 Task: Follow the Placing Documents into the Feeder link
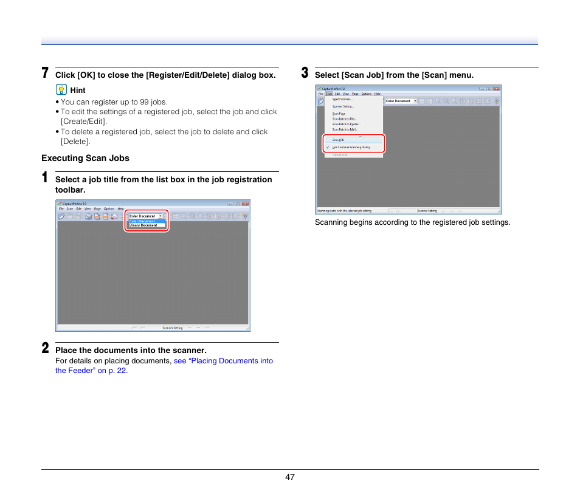coord(164,366)
